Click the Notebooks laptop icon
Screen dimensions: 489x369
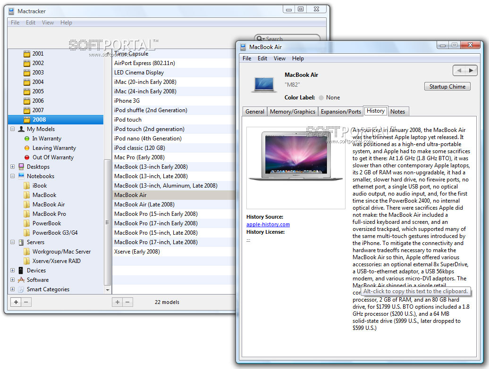coord(21,176)
